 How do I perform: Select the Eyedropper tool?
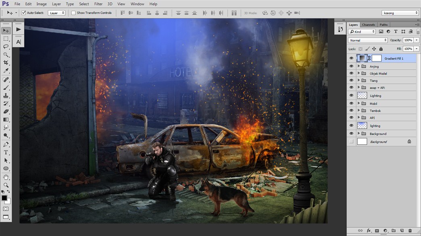click(6, 71)
